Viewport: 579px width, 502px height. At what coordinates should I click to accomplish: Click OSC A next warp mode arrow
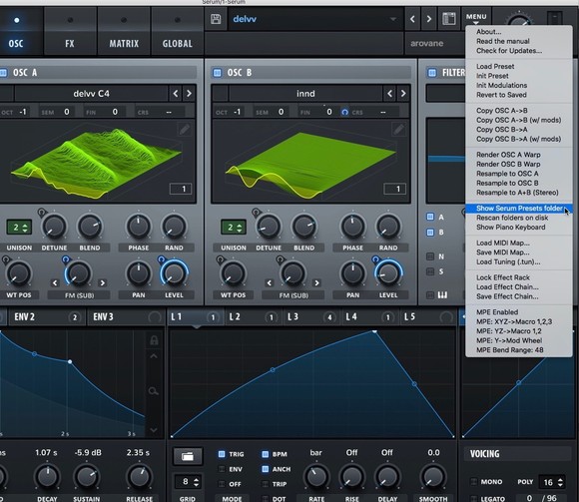click(x=102, y=282)
